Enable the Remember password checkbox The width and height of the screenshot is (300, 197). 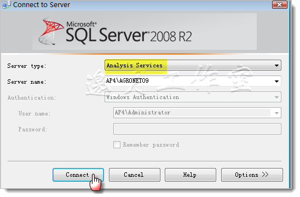117,145
